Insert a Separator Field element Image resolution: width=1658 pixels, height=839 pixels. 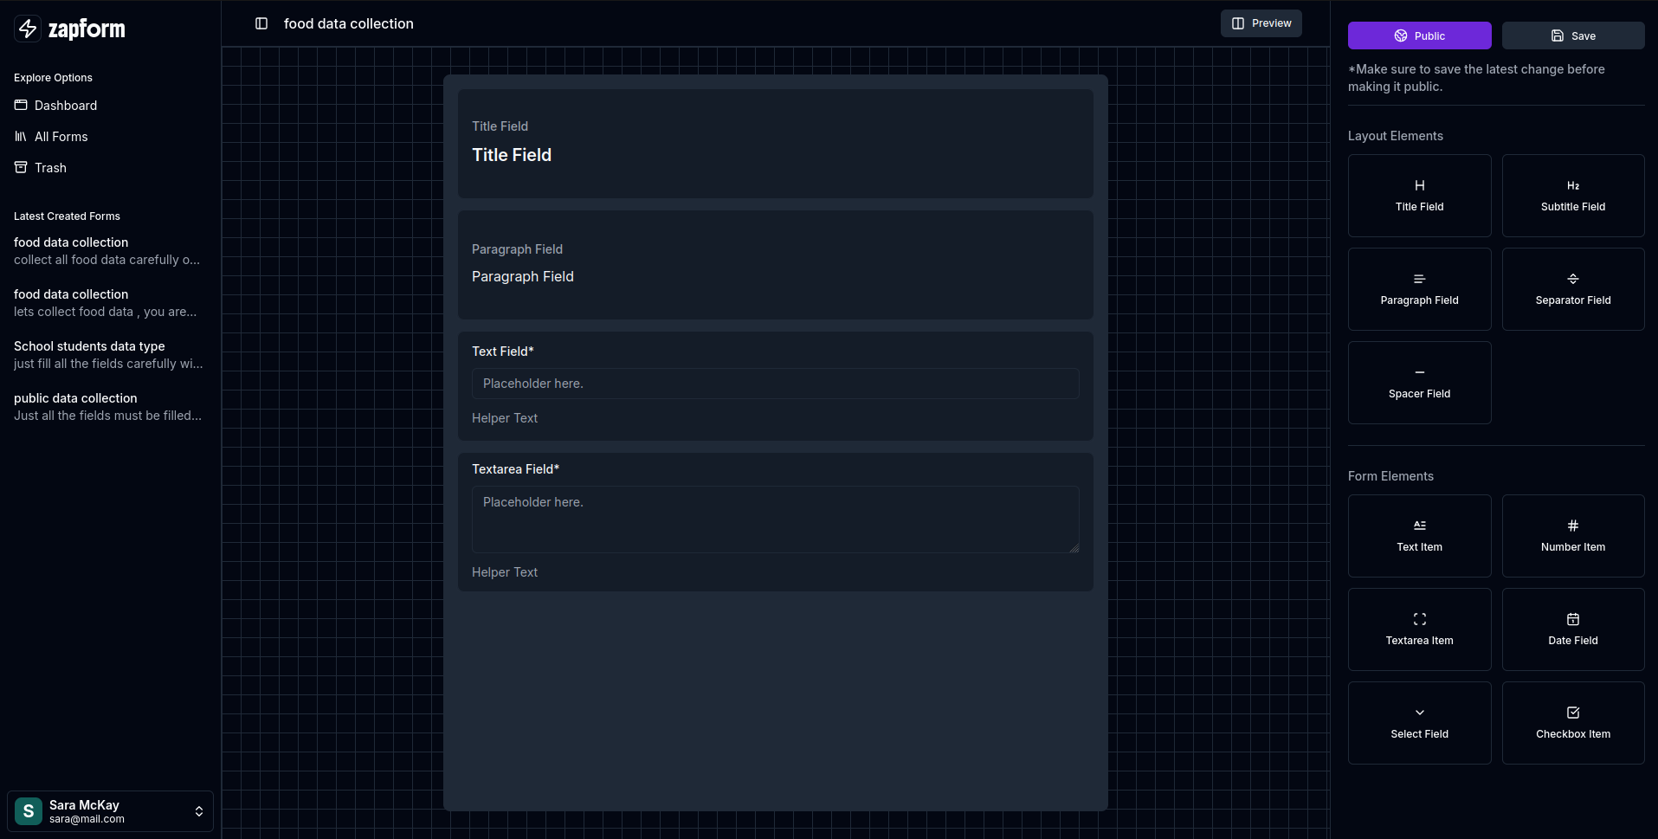(x=1572, y=289)
